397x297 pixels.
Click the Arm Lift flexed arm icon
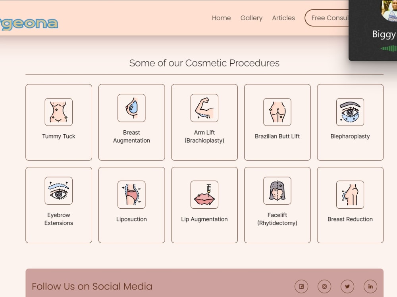(x=204, y=108)
